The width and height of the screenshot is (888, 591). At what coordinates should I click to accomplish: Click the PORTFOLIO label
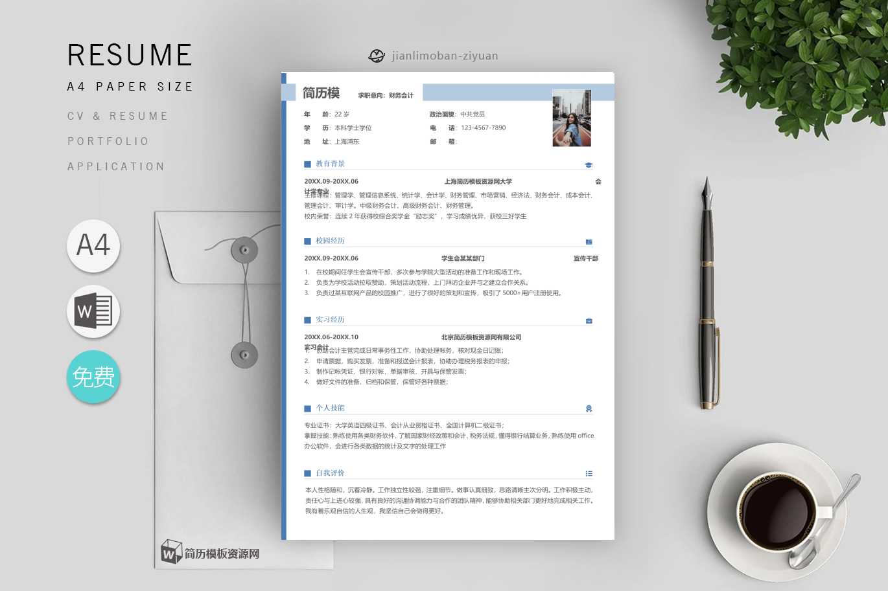point(108,141)
